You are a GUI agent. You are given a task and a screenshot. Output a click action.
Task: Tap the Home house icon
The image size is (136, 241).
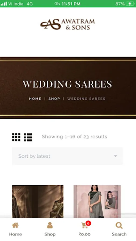tap(15, 225)
